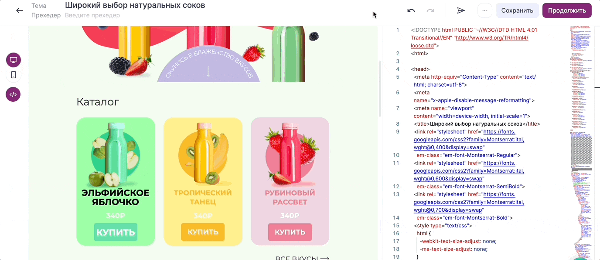Click the down arrow in purple semicircle
600x260 pixels.
click(208, 72)
